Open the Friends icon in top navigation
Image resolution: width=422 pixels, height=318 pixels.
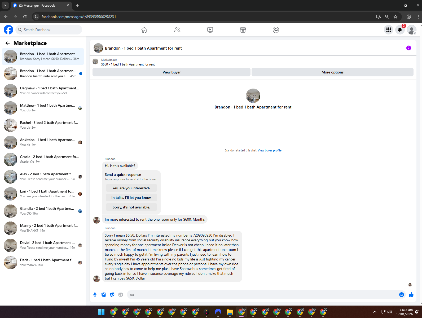(x=177, y=30)
